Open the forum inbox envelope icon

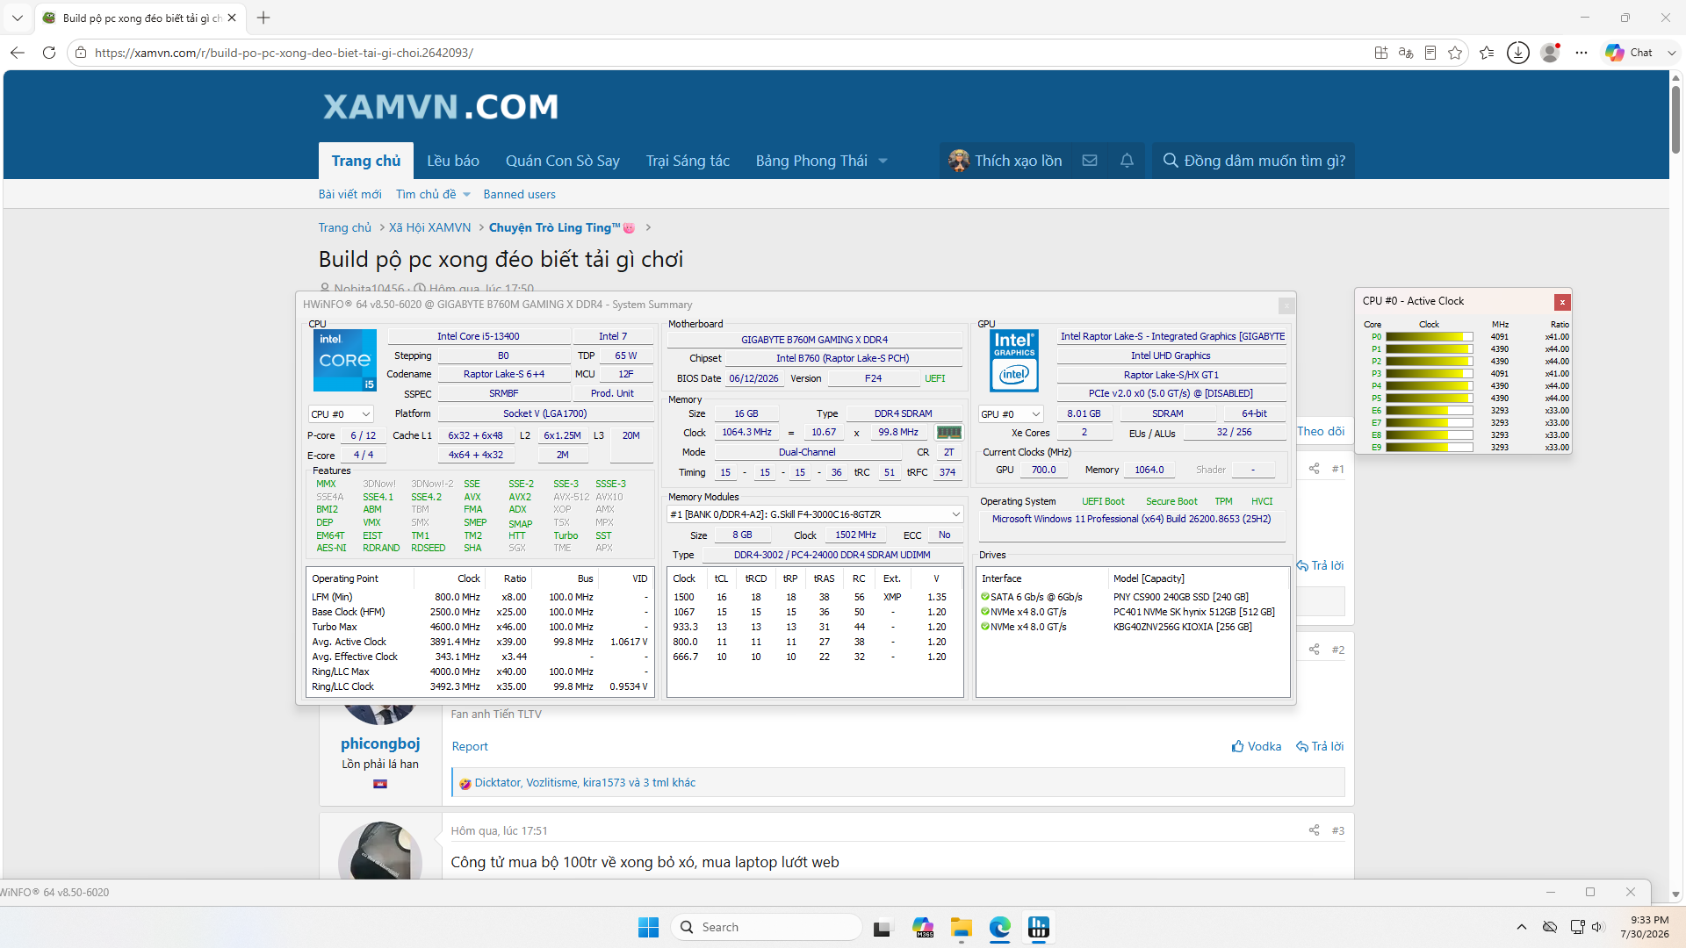tap(1090, 161)
